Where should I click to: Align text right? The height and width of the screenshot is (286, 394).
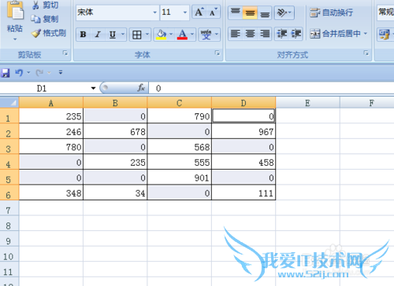click(x=265, y=34)
